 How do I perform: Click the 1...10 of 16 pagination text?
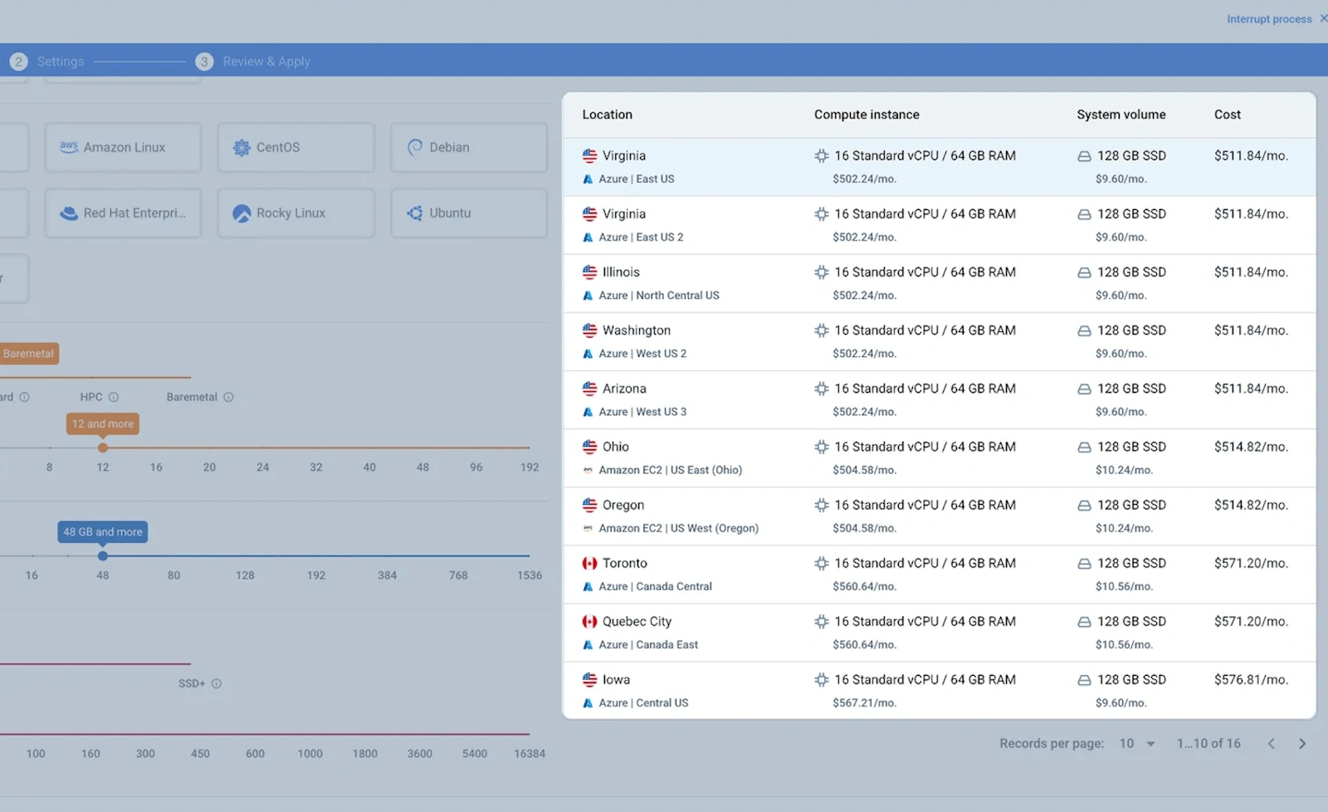[x=1208, y=743]
